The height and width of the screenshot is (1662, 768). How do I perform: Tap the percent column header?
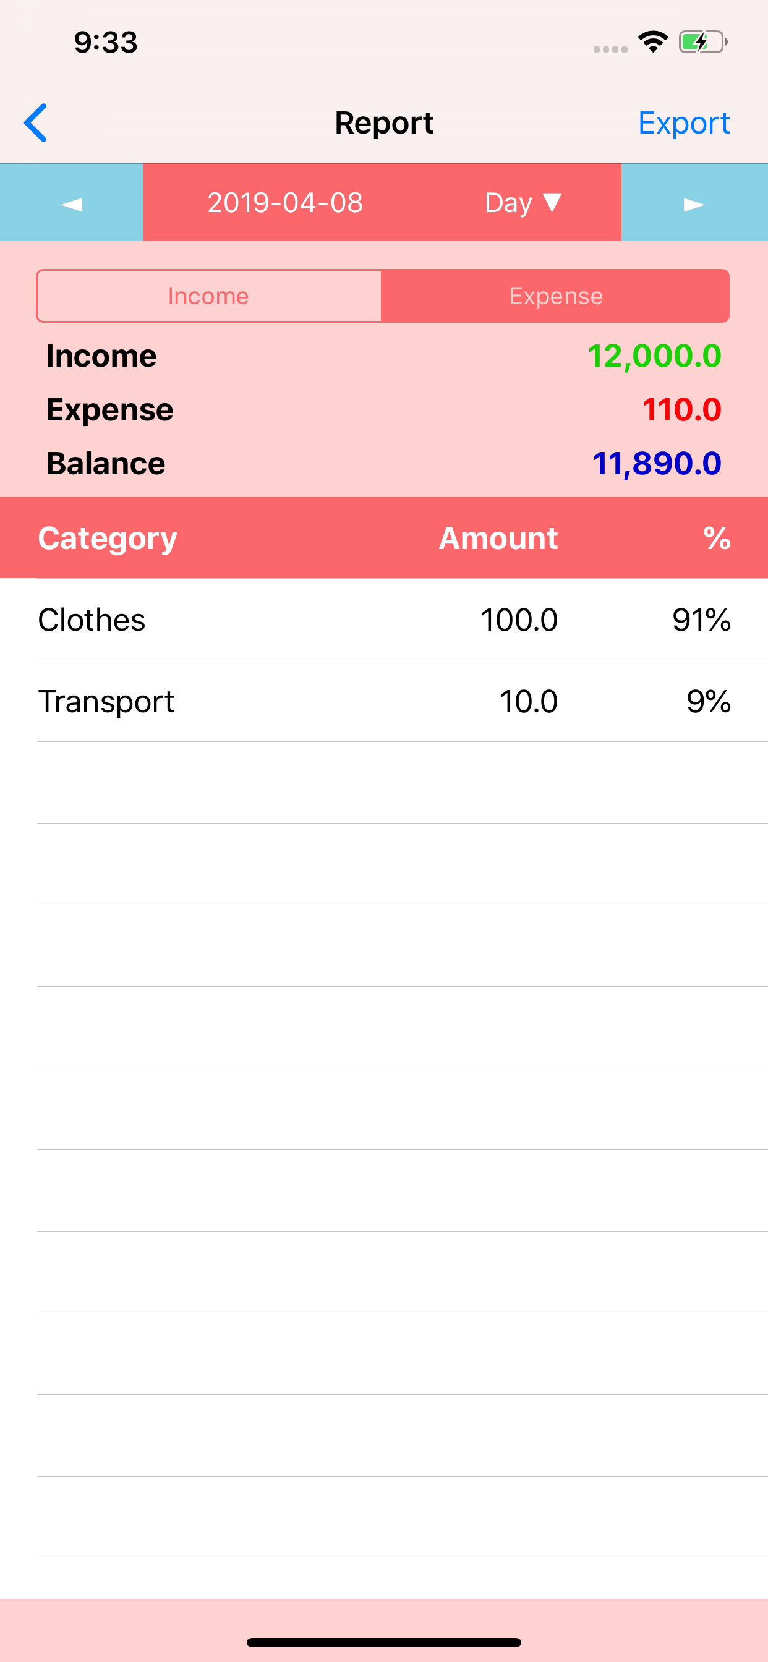(x=717, y=539)
